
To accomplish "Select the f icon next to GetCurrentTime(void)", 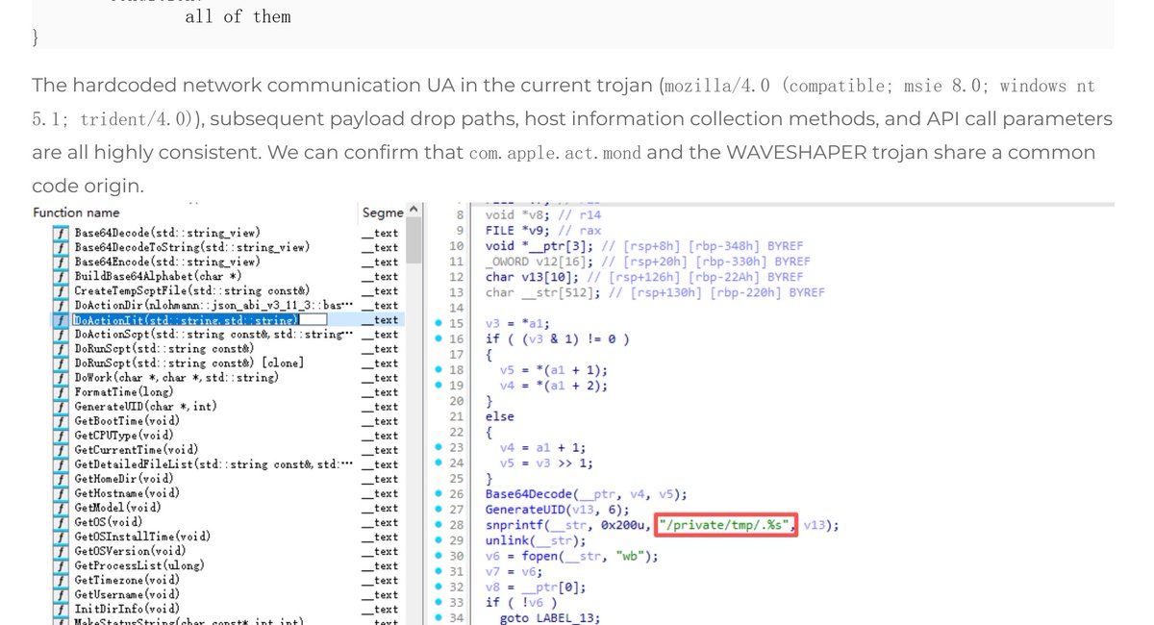I will click(x=61, y=450).
